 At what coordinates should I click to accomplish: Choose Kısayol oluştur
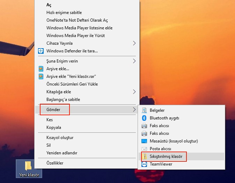point(87,138)
